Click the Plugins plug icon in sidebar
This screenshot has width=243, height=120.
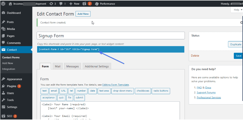click(x=3, y=86)
